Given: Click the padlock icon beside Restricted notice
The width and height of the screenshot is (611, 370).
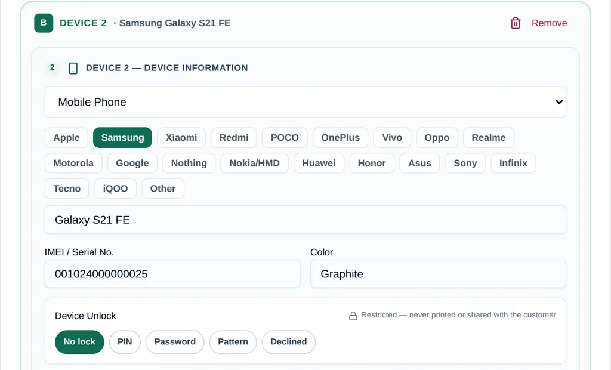Looking at the screenshot, I should (x=353, y=316).
